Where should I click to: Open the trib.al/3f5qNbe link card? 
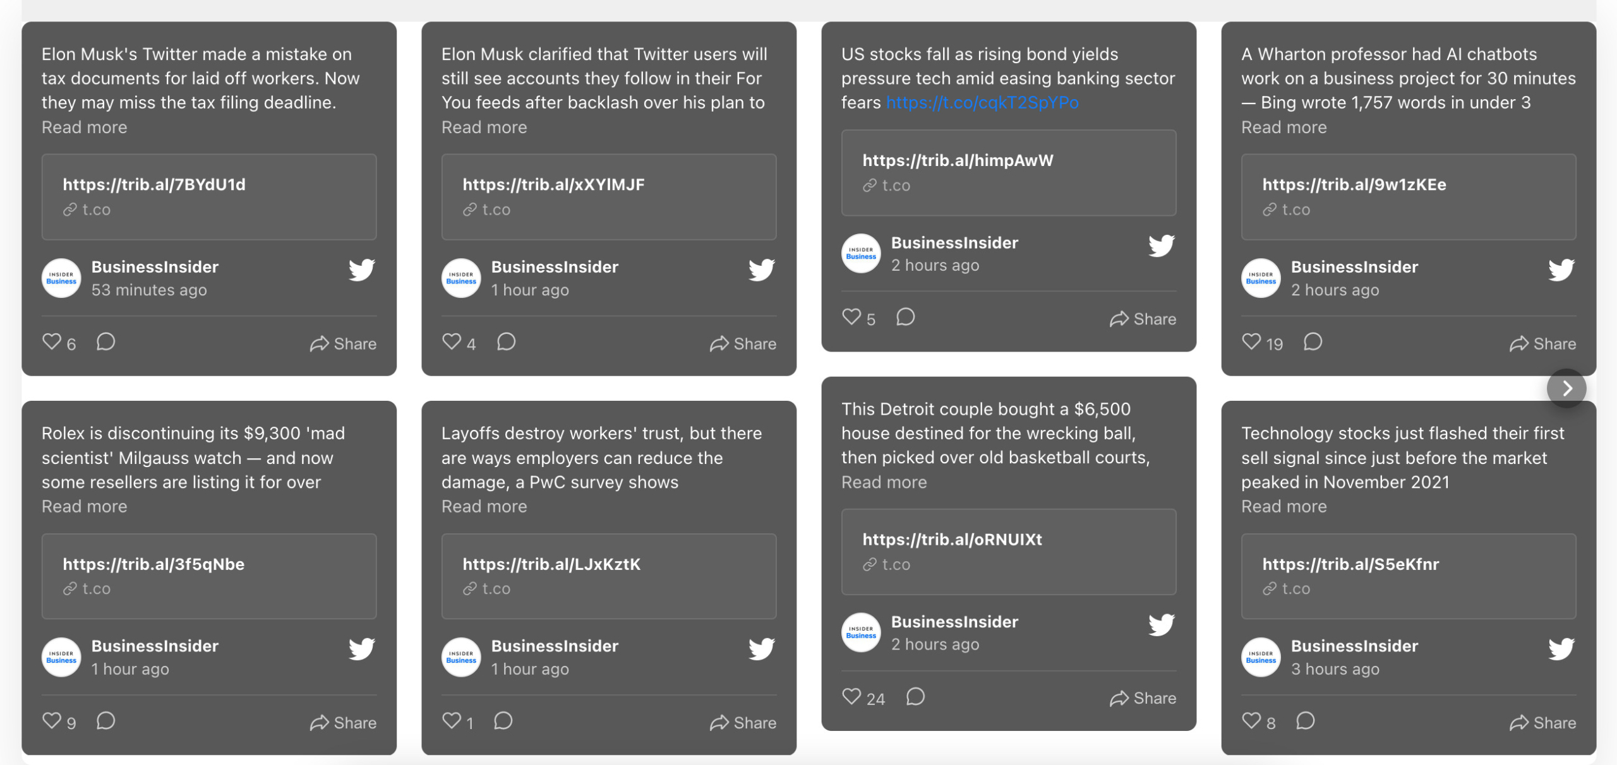(209, 576)
